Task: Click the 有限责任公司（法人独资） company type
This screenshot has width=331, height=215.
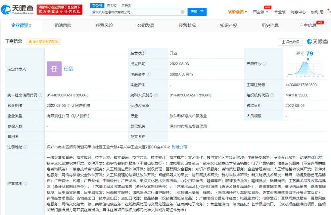Action: (68, 116)
